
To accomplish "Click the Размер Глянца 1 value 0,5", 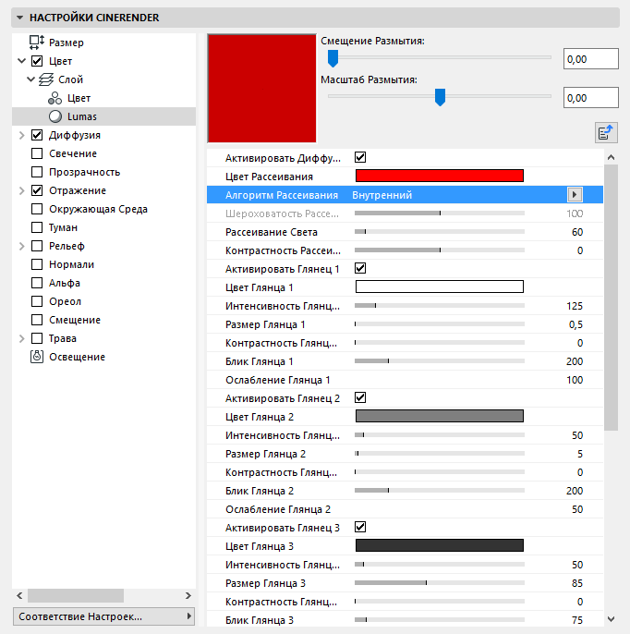I will 575,324.
